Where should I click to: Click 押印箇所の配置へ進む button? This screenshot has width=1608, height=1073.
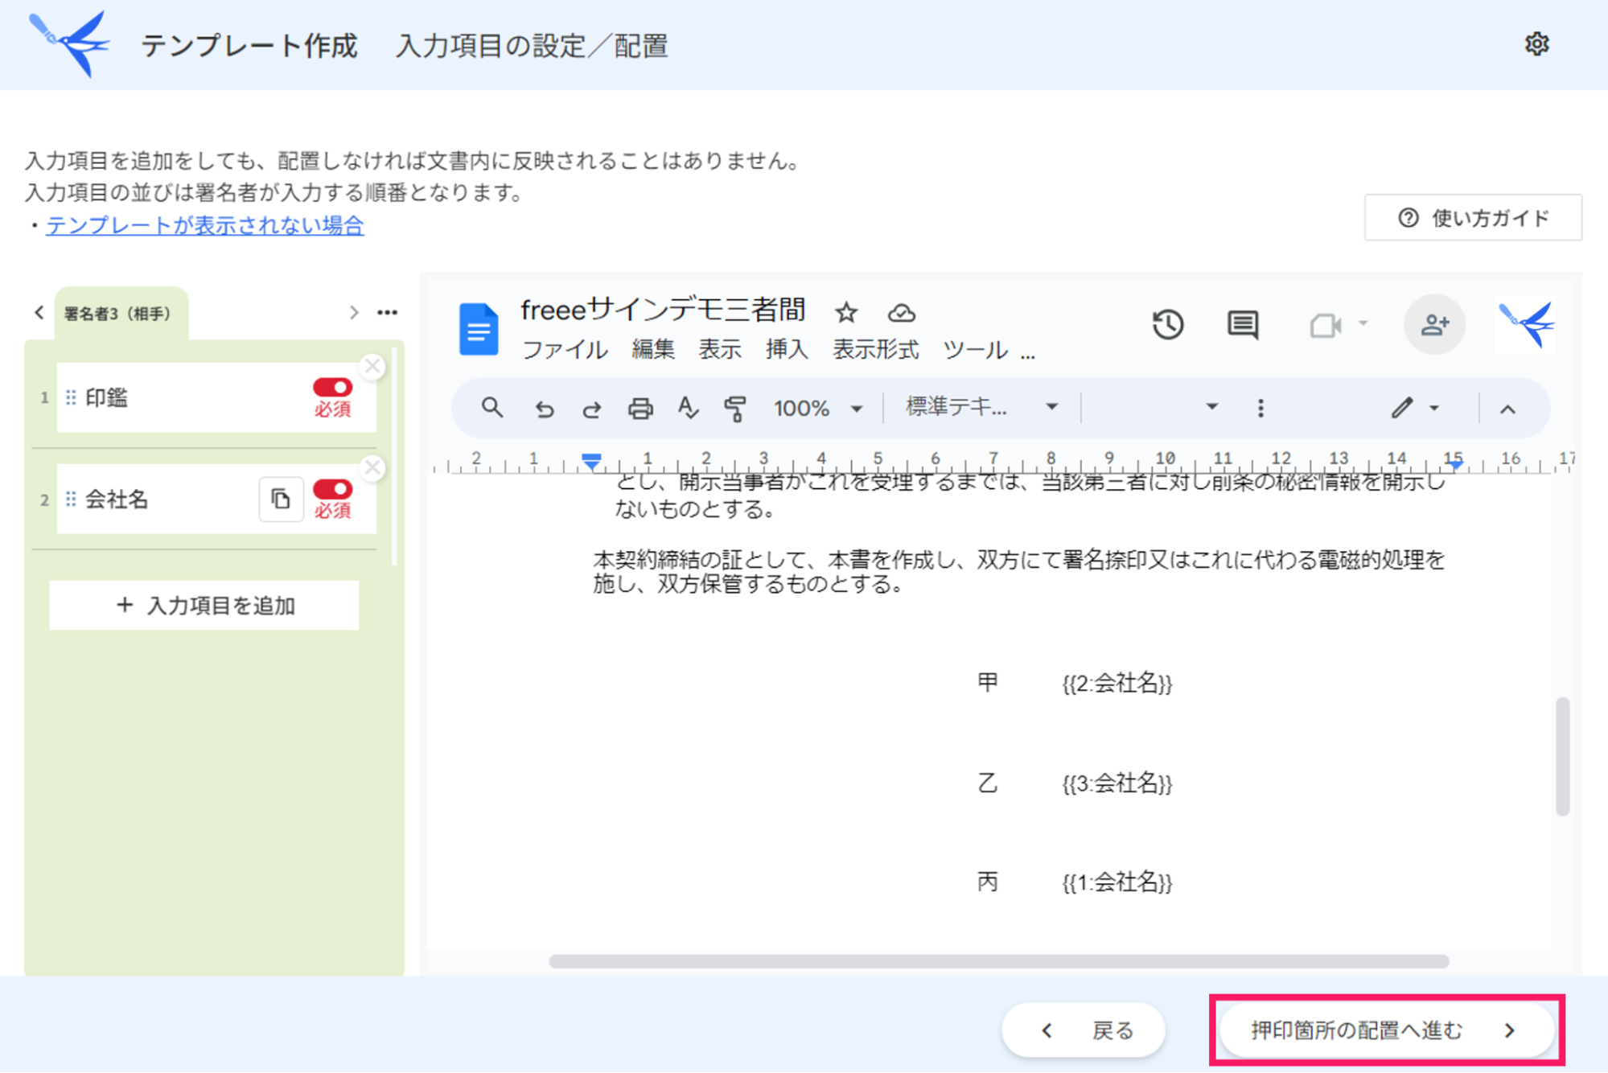(1387, 1030)
